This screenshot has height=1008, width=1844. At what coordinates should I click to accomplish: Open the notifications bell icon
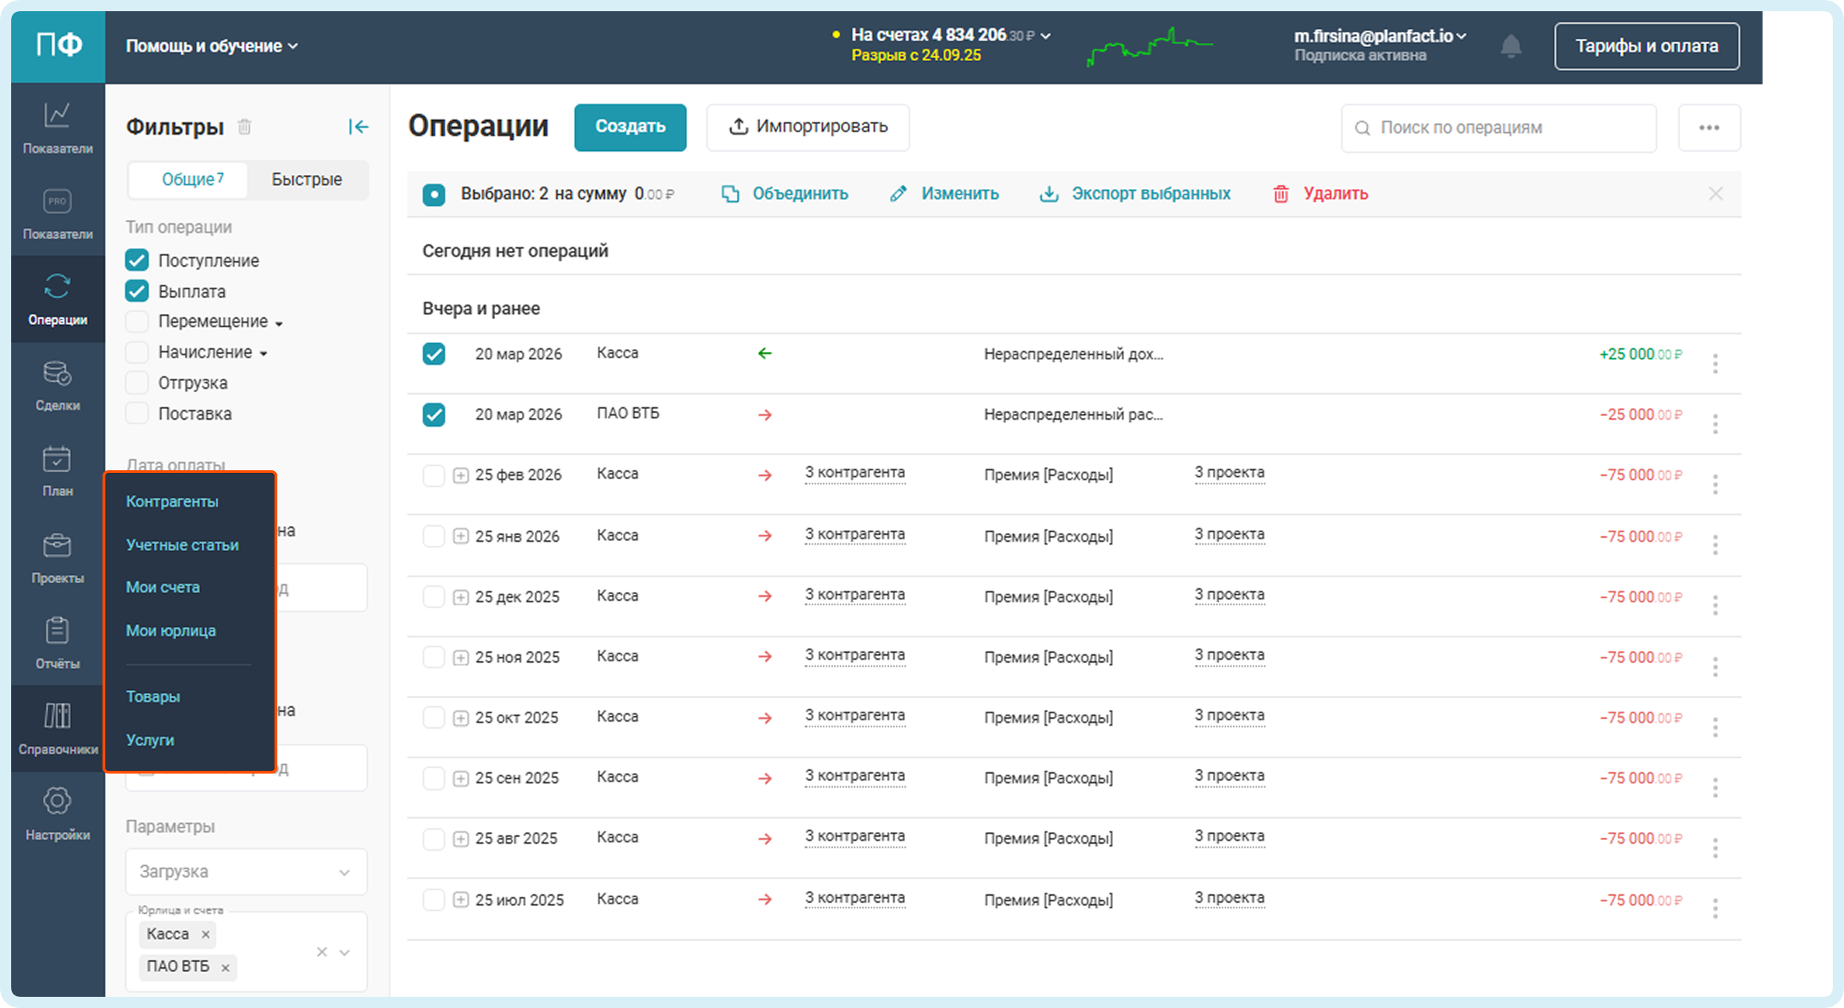pyautogui.click(x=1510, y=46)
